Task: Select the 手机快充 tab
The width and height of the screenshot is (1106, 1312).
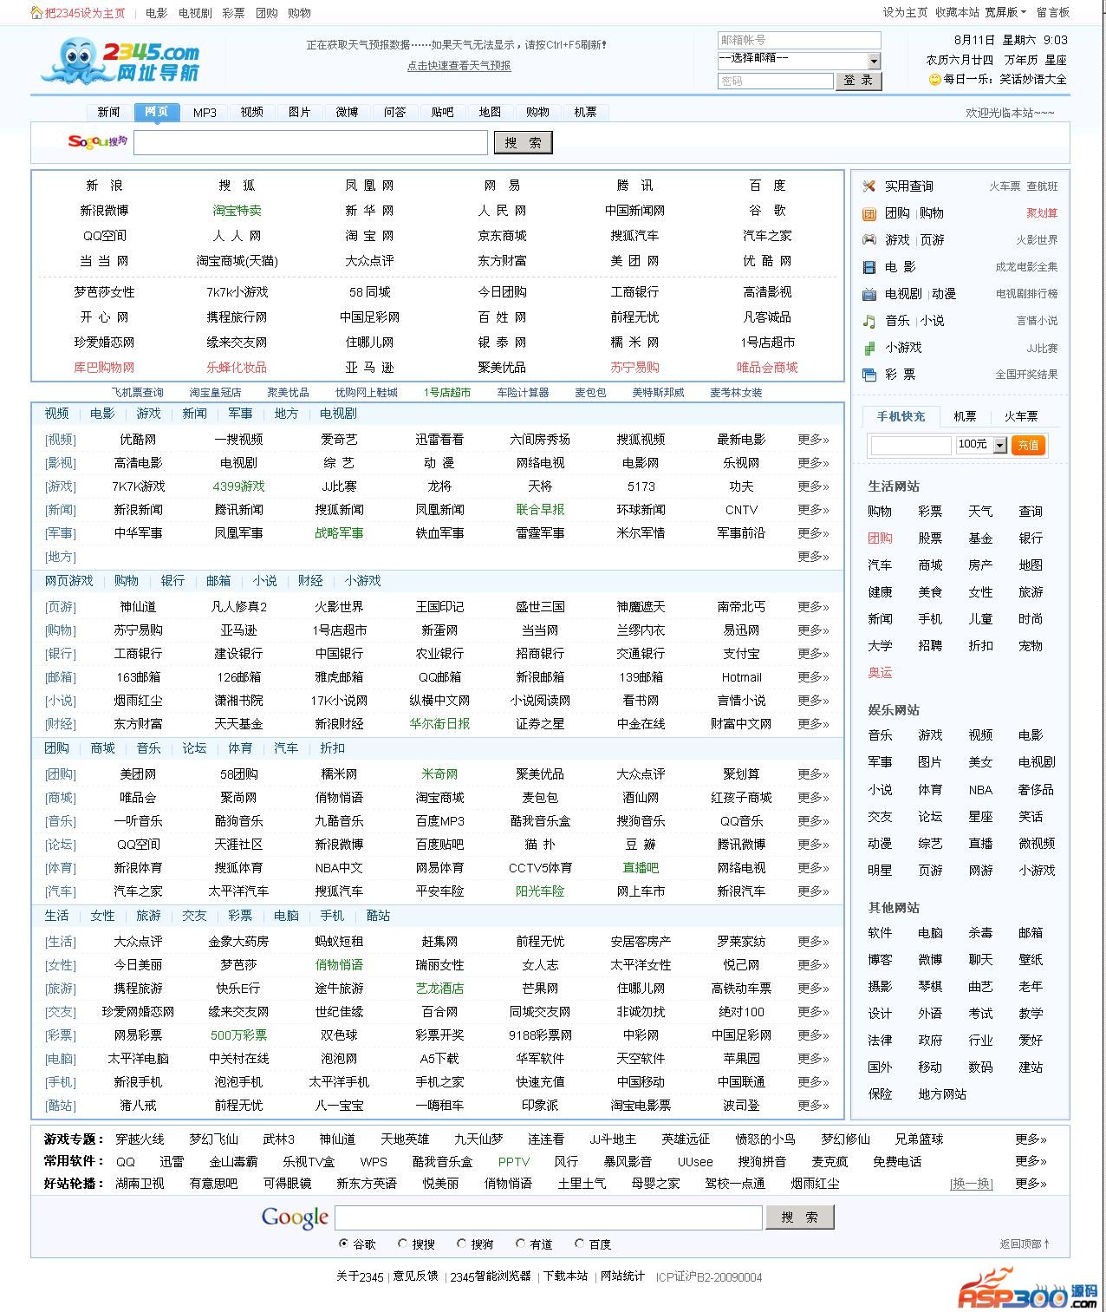Action: click(901, 416)
